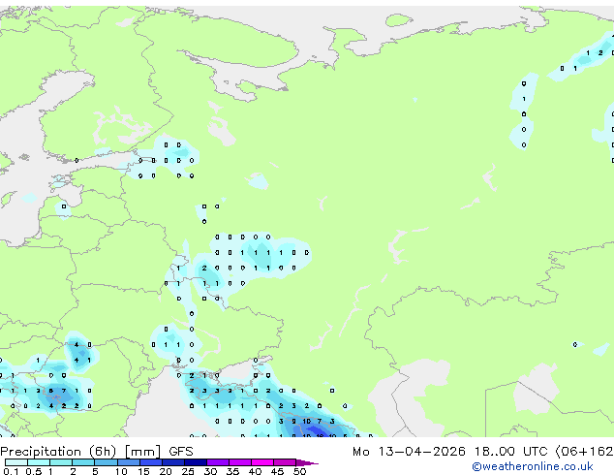This screenshot has height=475, width=614.
Task: Click the '10' legend scale label
Action: pyautogui.click(x=121, y=471)
